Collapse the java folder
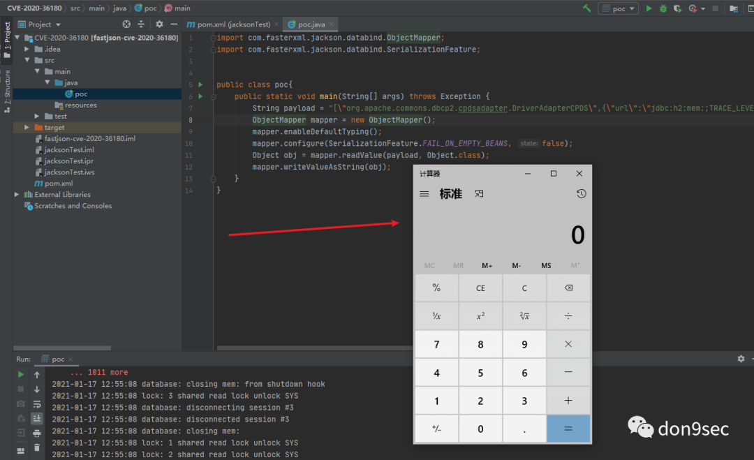The image size is (754, 460). [x=47, y=82]
